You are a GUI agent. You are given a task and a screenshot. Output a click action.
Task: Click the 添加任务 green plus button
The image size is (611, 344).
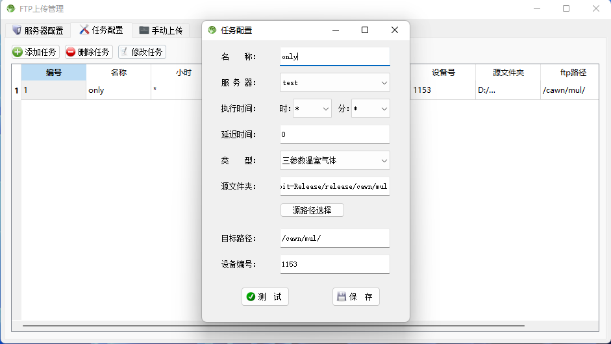click(x=36, y=52)
